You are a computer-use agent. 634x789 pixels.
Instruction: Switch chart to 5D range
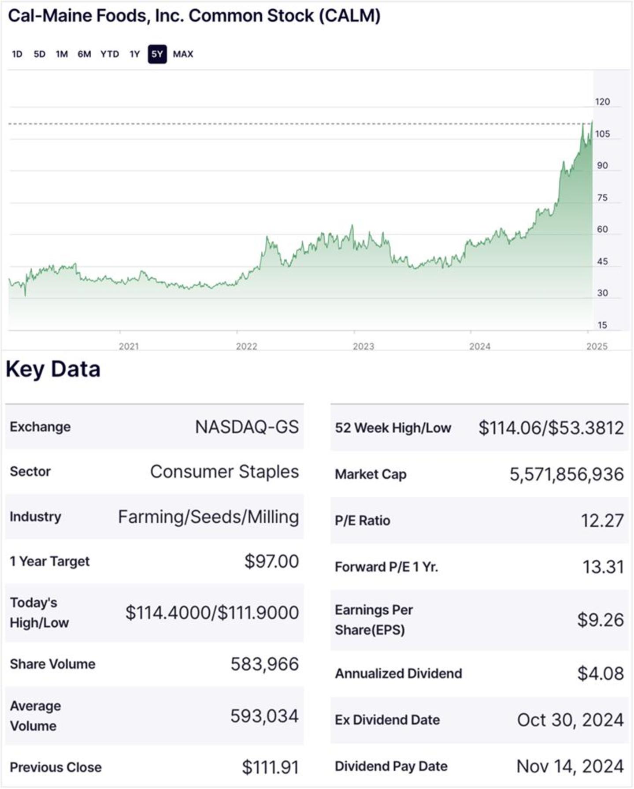39,54
